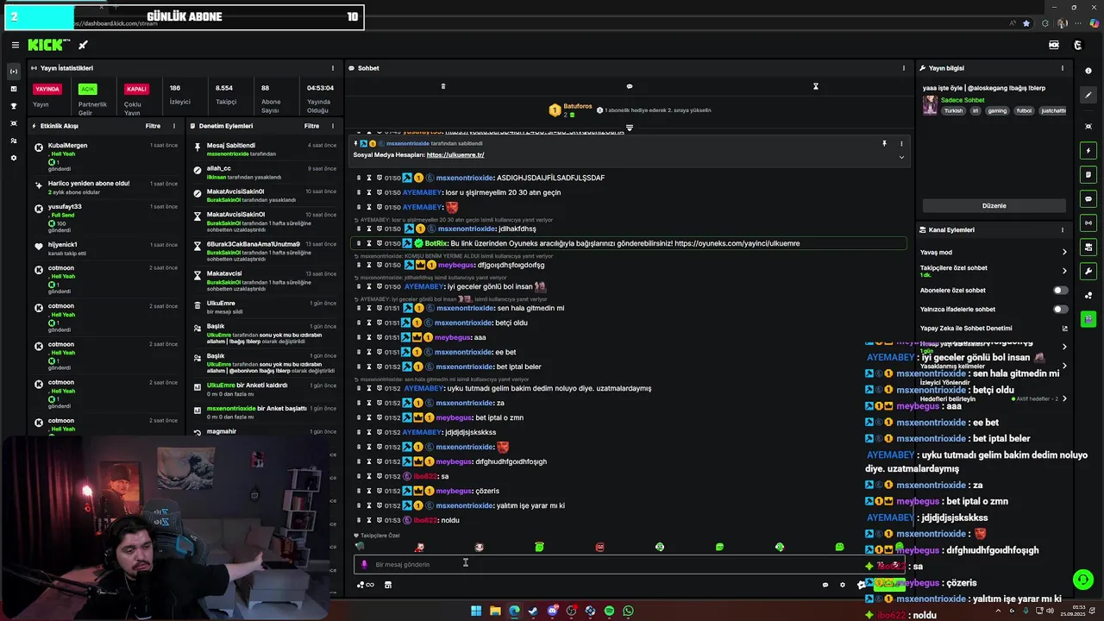The image size is (1104, 621).
Task: Click the KubalMergen activity entry
Action: pyautogui.click(x=106, y=156)
